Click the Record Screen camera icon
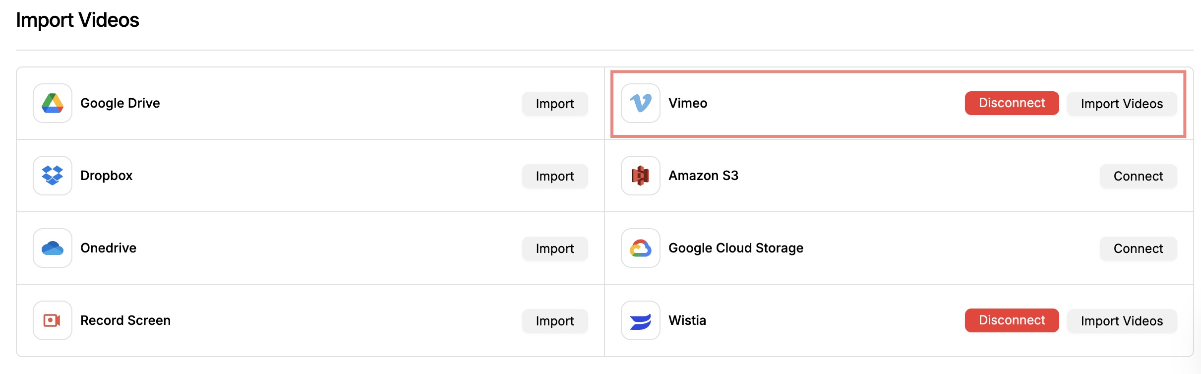 (x=53, y=320)
